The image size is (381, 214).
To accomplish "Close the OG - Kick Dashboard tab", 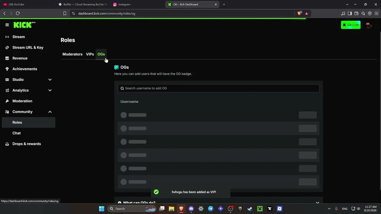I will coord(216,4).
